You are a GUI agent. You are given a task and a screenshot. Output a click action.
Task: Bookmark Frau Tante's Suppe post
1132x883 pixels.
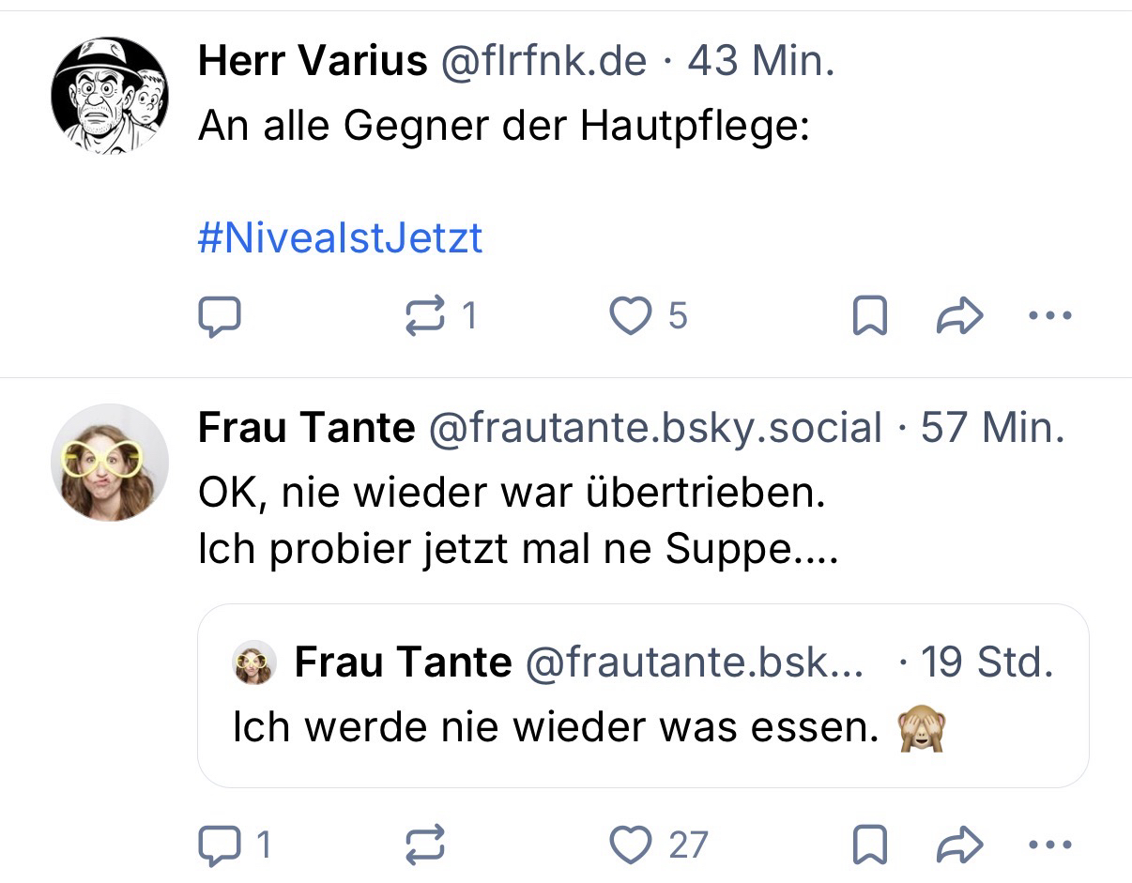(x=869, y=845)
